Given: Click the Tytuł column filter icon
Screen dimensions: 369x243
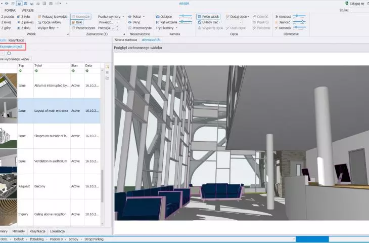Looking at the screenshot, I should click(36, 71).
